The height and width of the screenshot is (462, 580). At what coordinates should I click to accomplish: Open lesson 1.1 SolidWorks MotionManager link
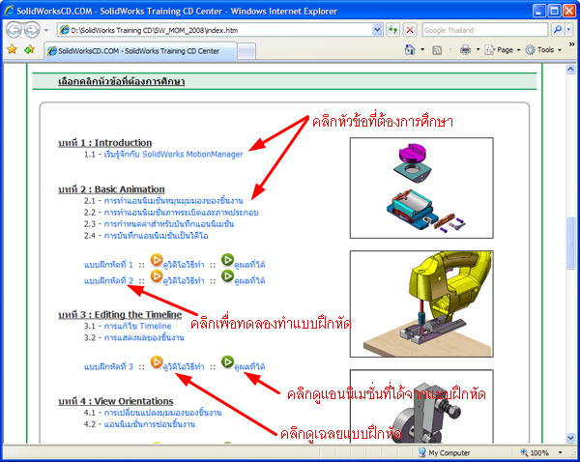pyautogui.click(x=173, y=155)
